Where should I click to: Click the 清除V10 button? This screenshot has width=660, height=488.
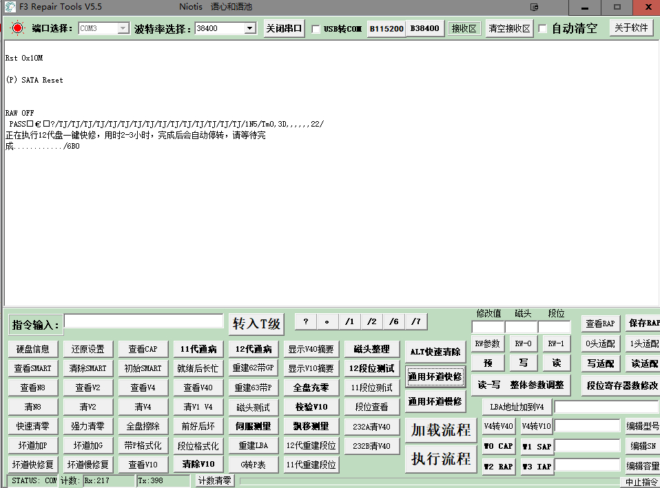pos(198,465)
